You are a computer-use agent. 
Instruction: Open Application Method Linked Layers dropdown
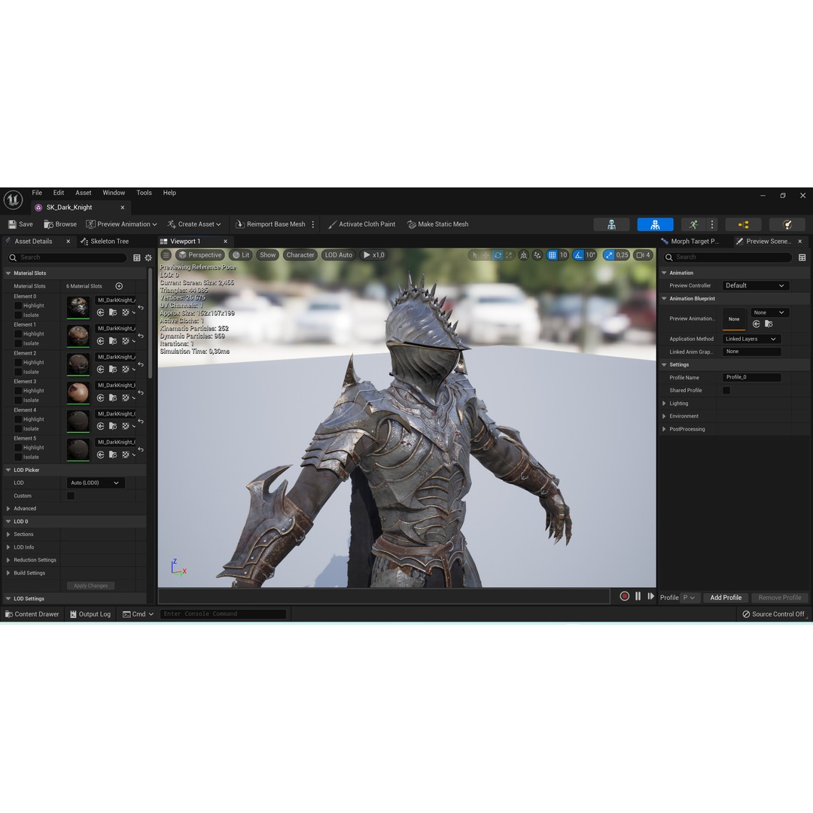[x=751, y=339]
